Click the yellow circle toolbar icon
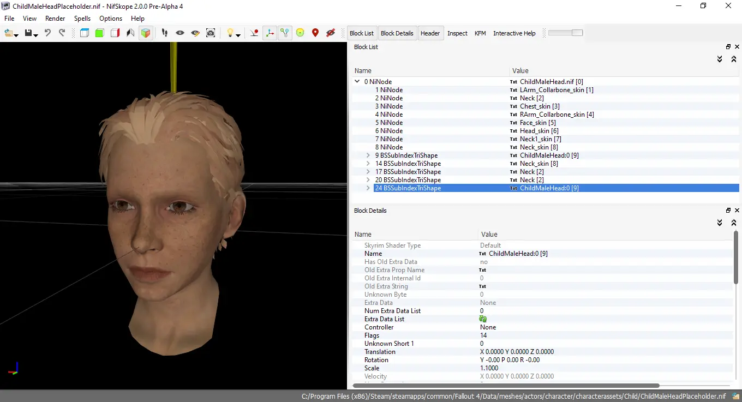This screenshot has height=402, width=742. (x=300, y=33)
